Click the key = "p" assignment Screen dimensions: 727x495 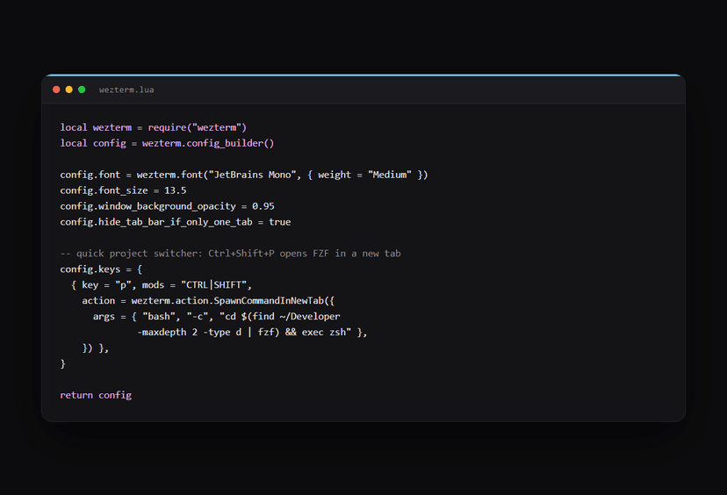point(106,285)
